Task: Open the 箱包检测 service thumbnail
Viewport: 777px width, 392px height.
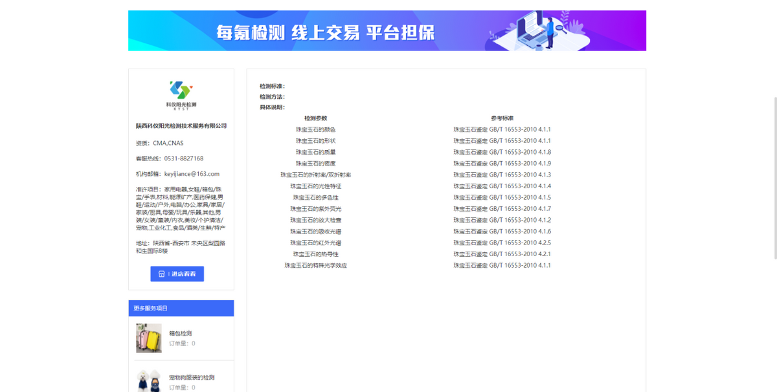Action: pos(148,338)
